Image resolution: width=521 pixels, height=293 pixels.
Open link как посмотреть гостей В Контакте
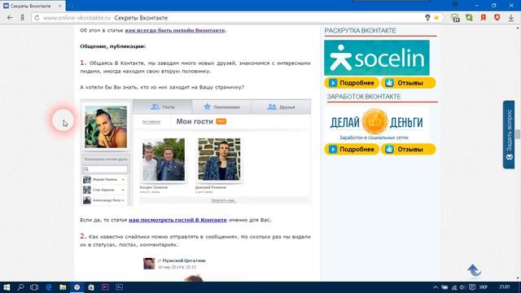[177, 220]
